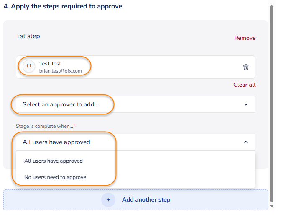Image resolution: width=281 pixels, height=215 pixels.
Task: Collapse the stage dropdown using its up chevron
Action: coord(245,142)
